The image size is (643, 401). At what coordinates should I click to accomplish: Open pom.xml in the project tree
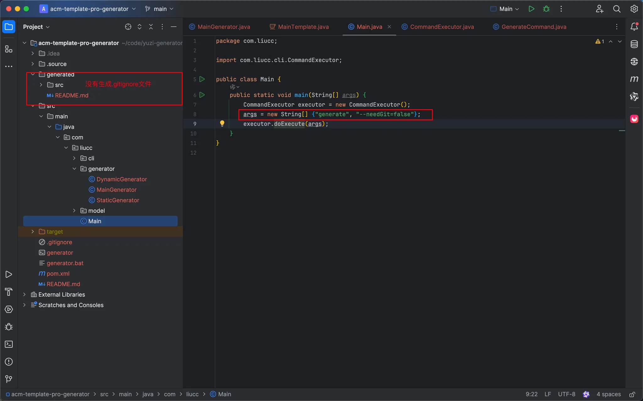click(x=58, y=273)
